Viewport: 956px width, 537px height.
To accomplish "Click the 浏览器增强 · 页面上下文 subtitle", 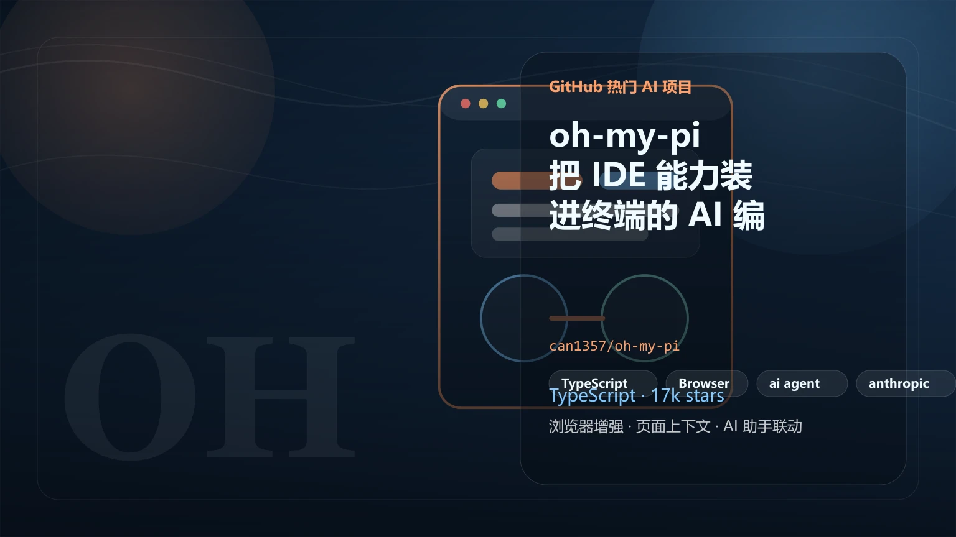I will (x=675, y=426).
